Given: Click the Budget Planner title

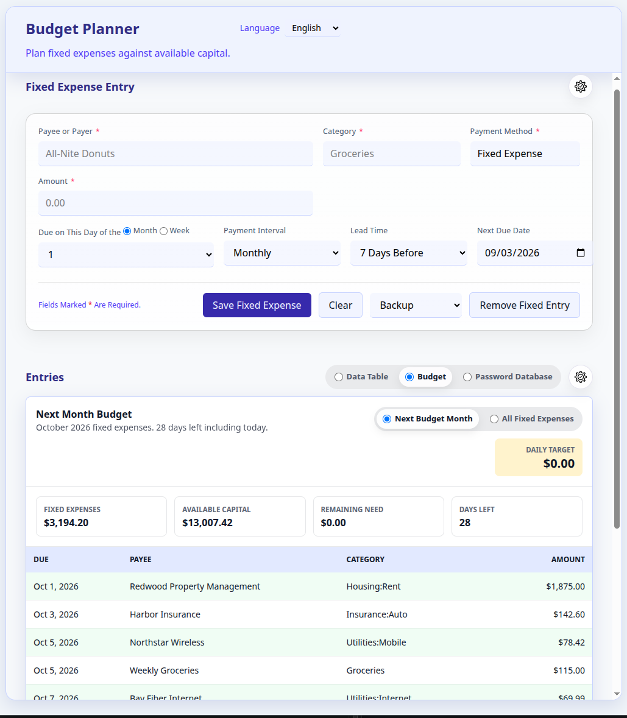Looking at the screenshot, I should coord(82,29).
